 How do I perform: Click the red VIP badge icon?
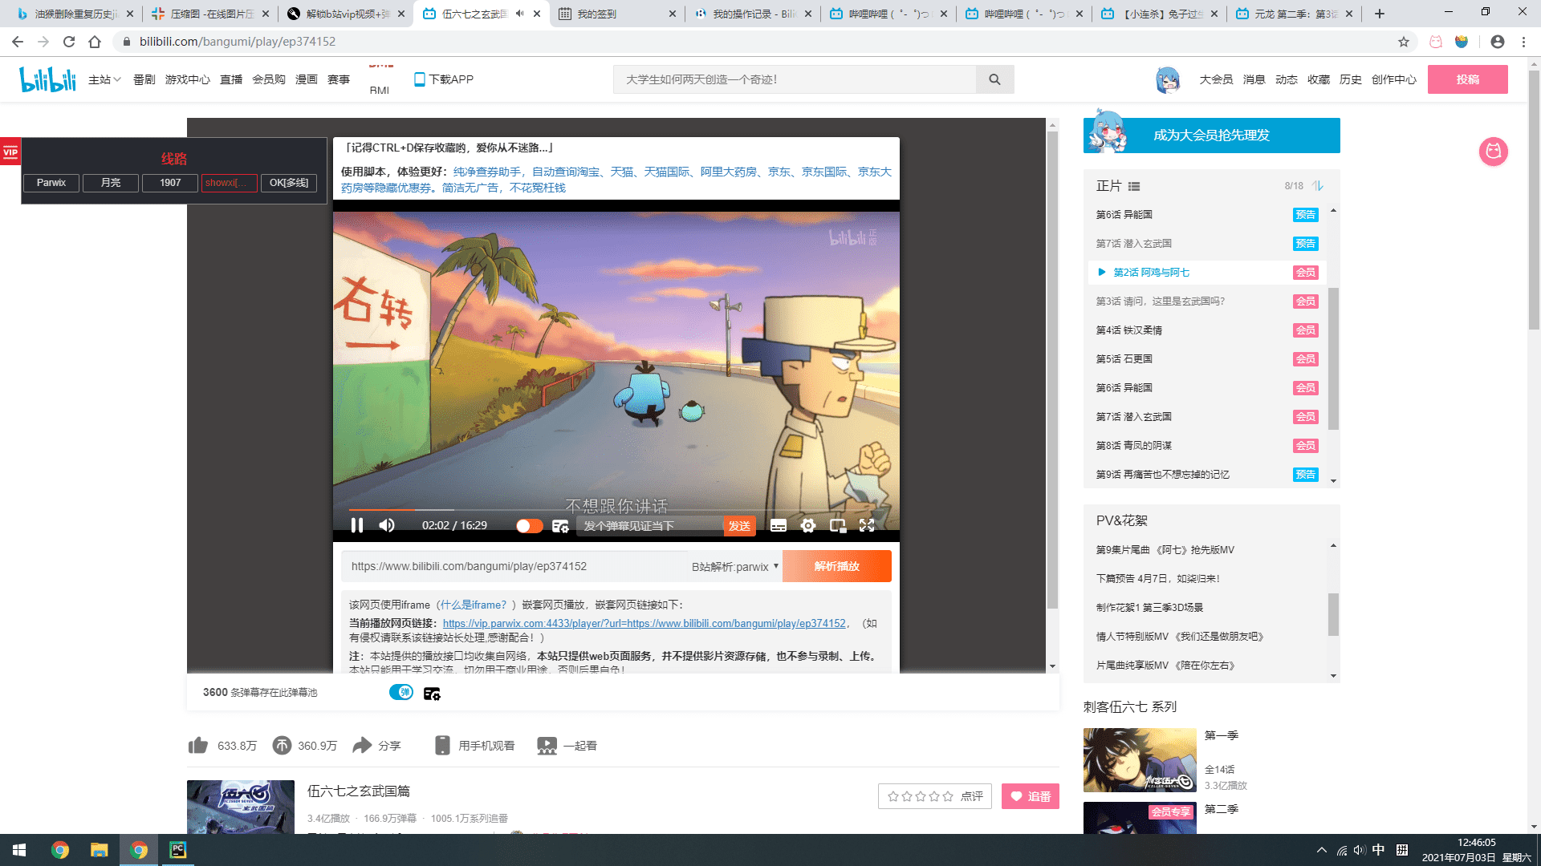(x=10, y=152)
